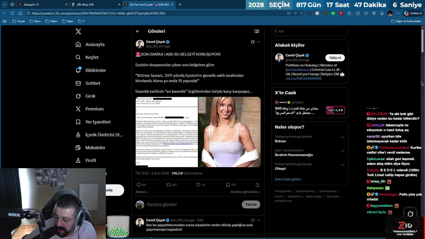Click the share icon under the post
This screenshot has height=239, width=425.
[x=257, y=185]
